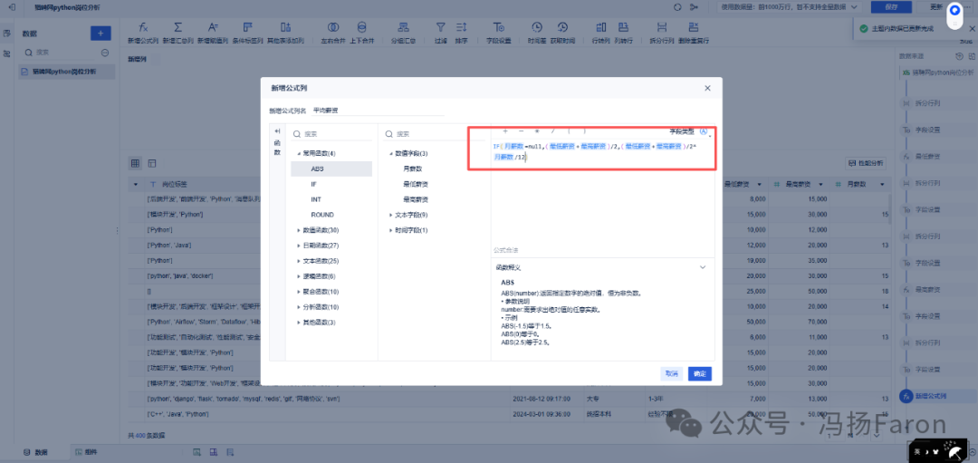Viewport: 978px width, 463px height.
Task: Click the 过滤 funnel icon
Action: tap(441, 27)
